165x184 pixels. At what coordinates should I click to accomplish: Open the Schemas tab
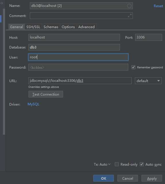coord(51,27)
